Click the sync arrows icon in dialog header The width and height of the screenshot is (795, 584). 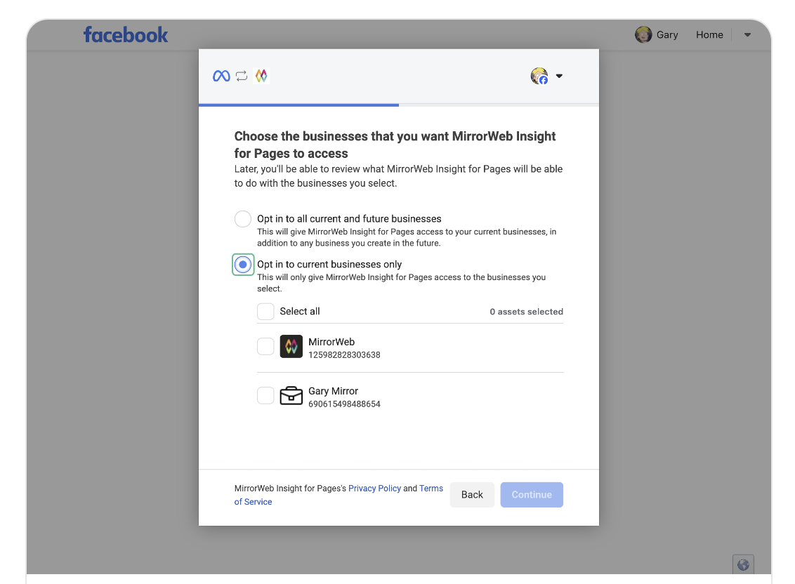click(242, 76)
